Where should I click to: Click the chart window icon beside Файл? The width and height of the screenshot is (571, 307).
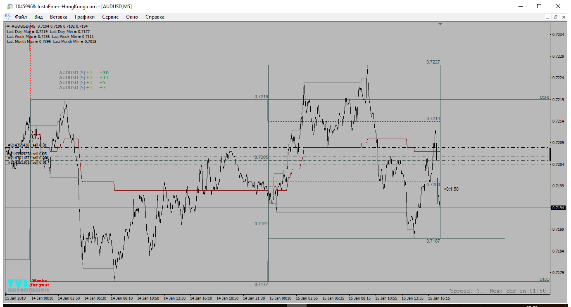8,17
